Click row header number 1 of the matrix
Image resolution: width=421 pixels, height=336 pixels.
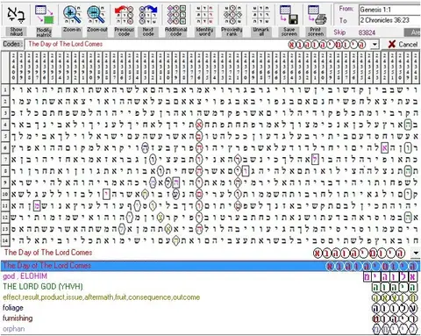[5, 89]
